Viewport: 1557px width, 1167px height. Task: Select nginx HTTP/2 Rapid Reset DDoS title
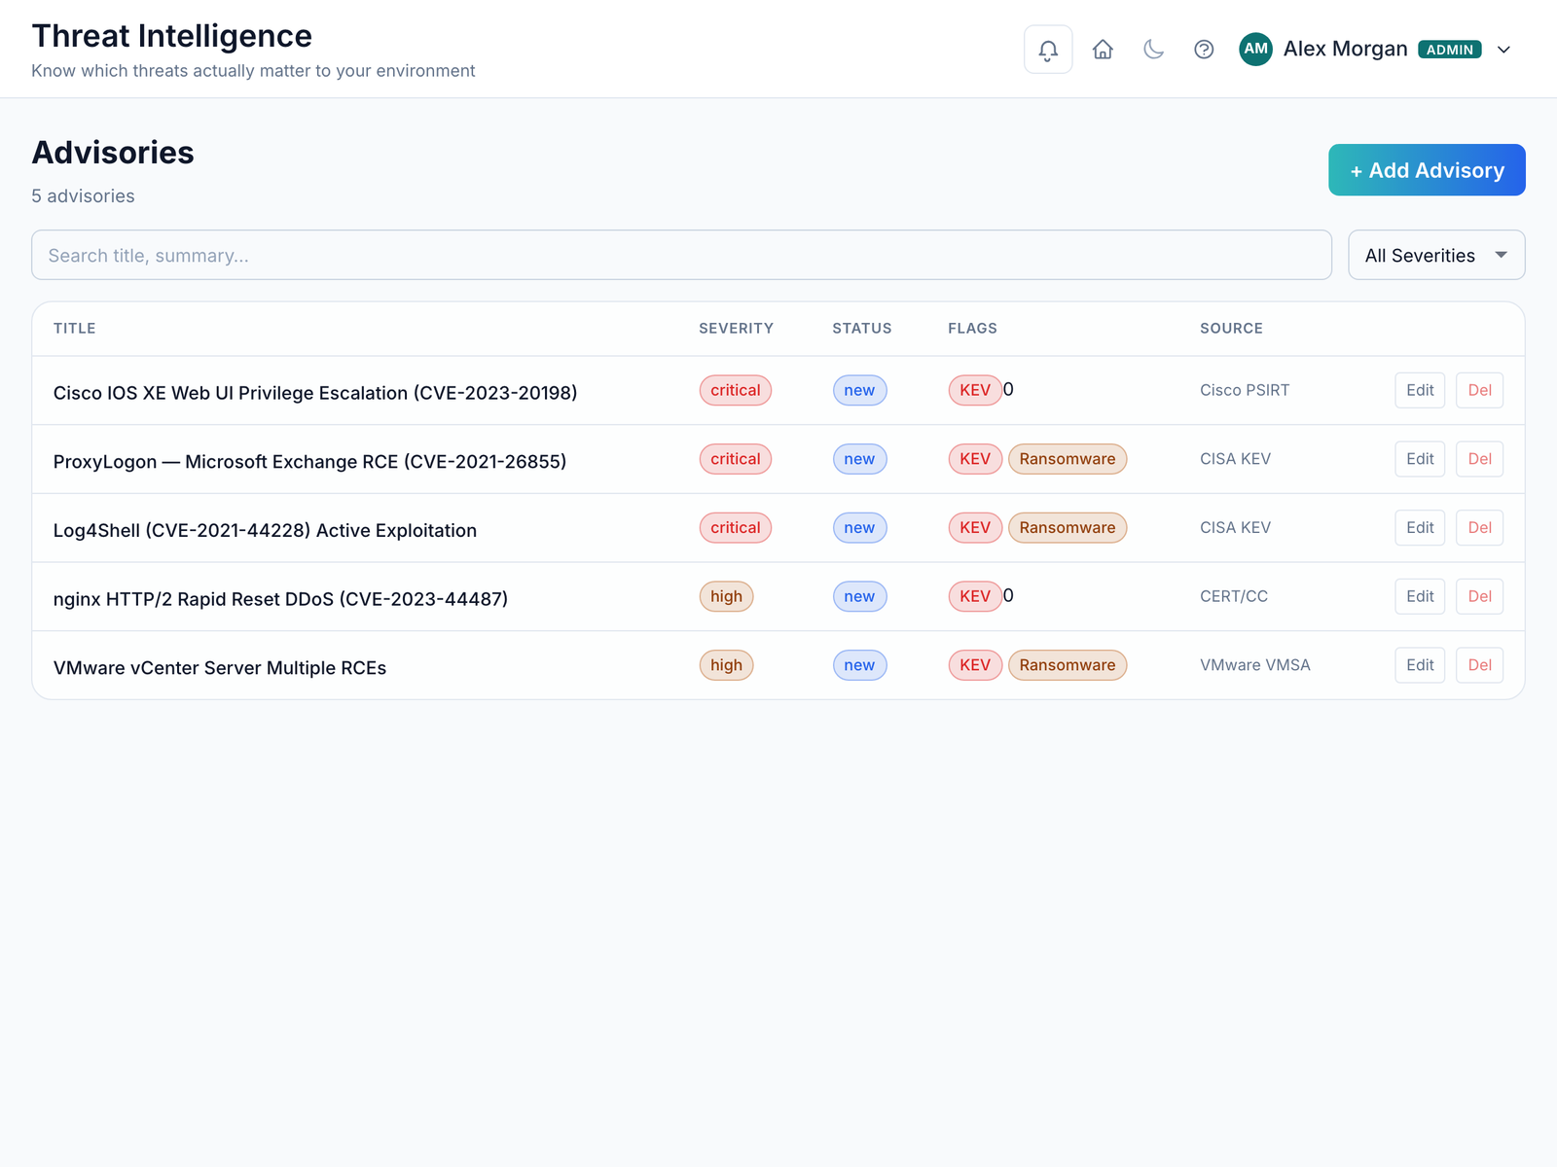click(280, 599)
